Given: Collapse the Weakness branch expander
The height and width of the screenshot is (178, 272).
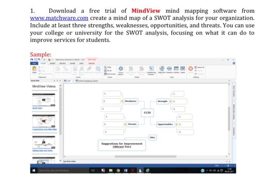Looking at the screenshot, I should (x=122, y=101).
